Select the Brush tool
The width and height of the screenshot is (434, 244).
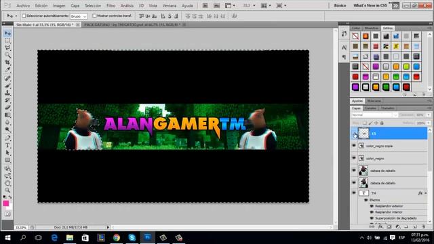7,85
